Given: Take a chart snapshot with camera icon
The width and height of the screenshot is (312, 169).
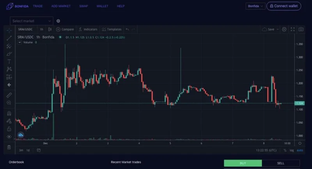Looking at the screenshot, I should [301, 29].
